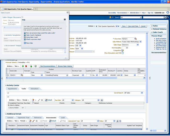Open the Leads tab

(x=63, y=118)
